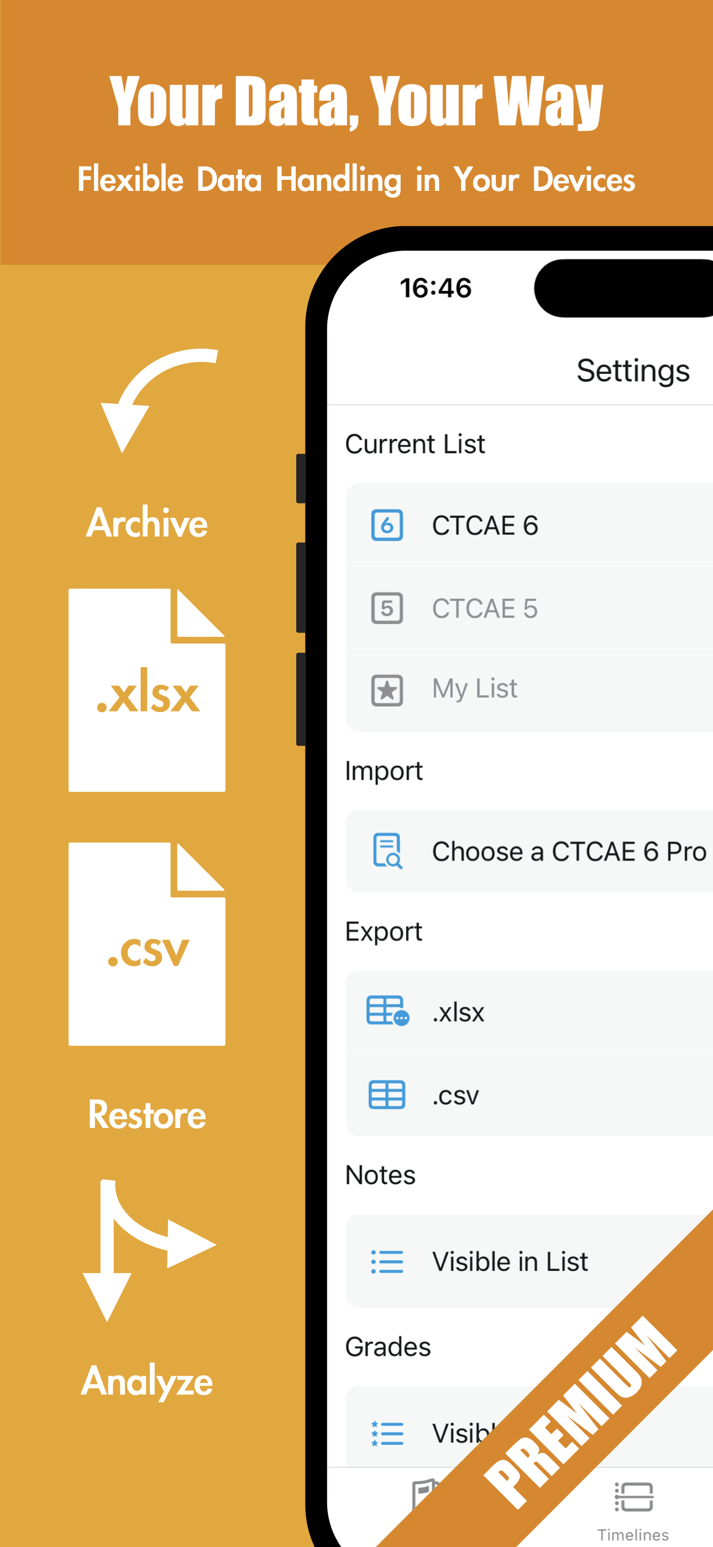713x1547 pixels.
Task: Tap the CTCAE 5 numbered icon
Action: click(387, 608)
